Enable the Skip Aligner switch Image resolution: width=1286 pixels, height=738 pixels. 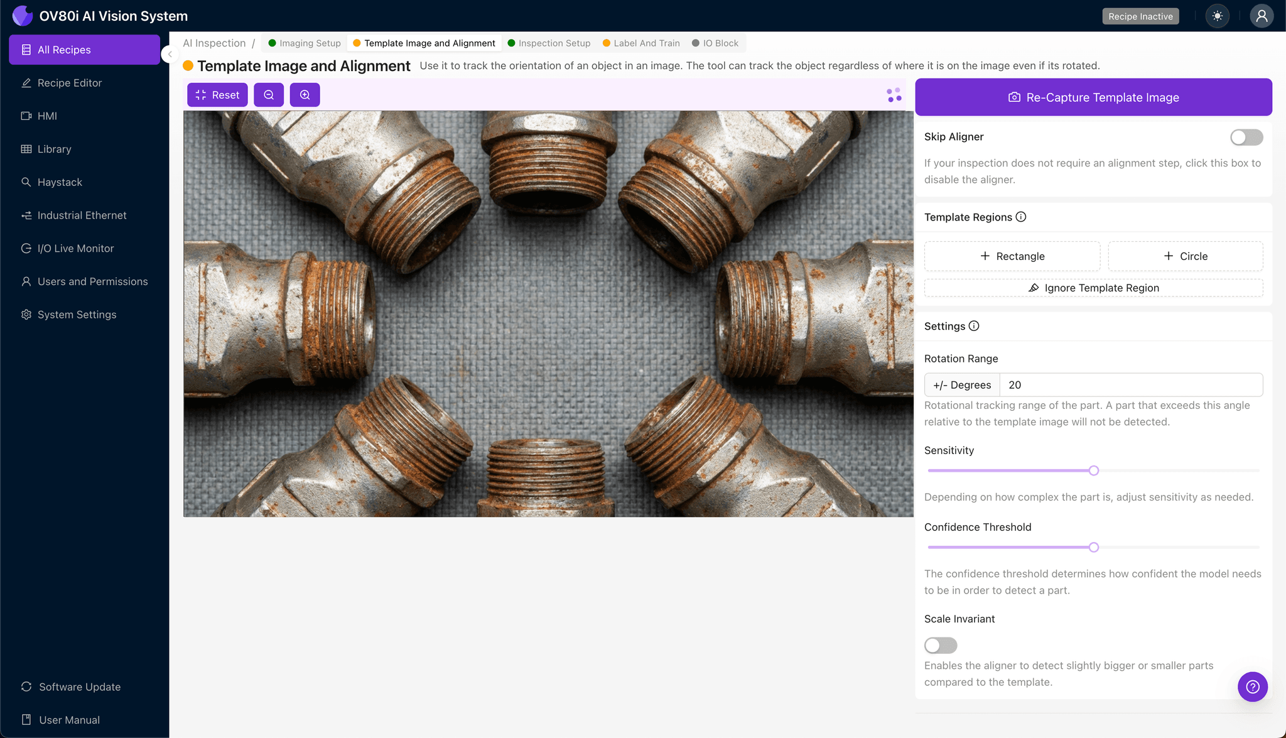click(1246, 137)
